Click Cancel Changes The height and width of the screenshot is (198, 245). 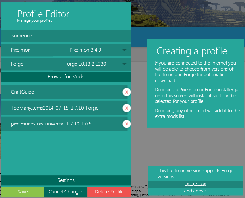66,192
